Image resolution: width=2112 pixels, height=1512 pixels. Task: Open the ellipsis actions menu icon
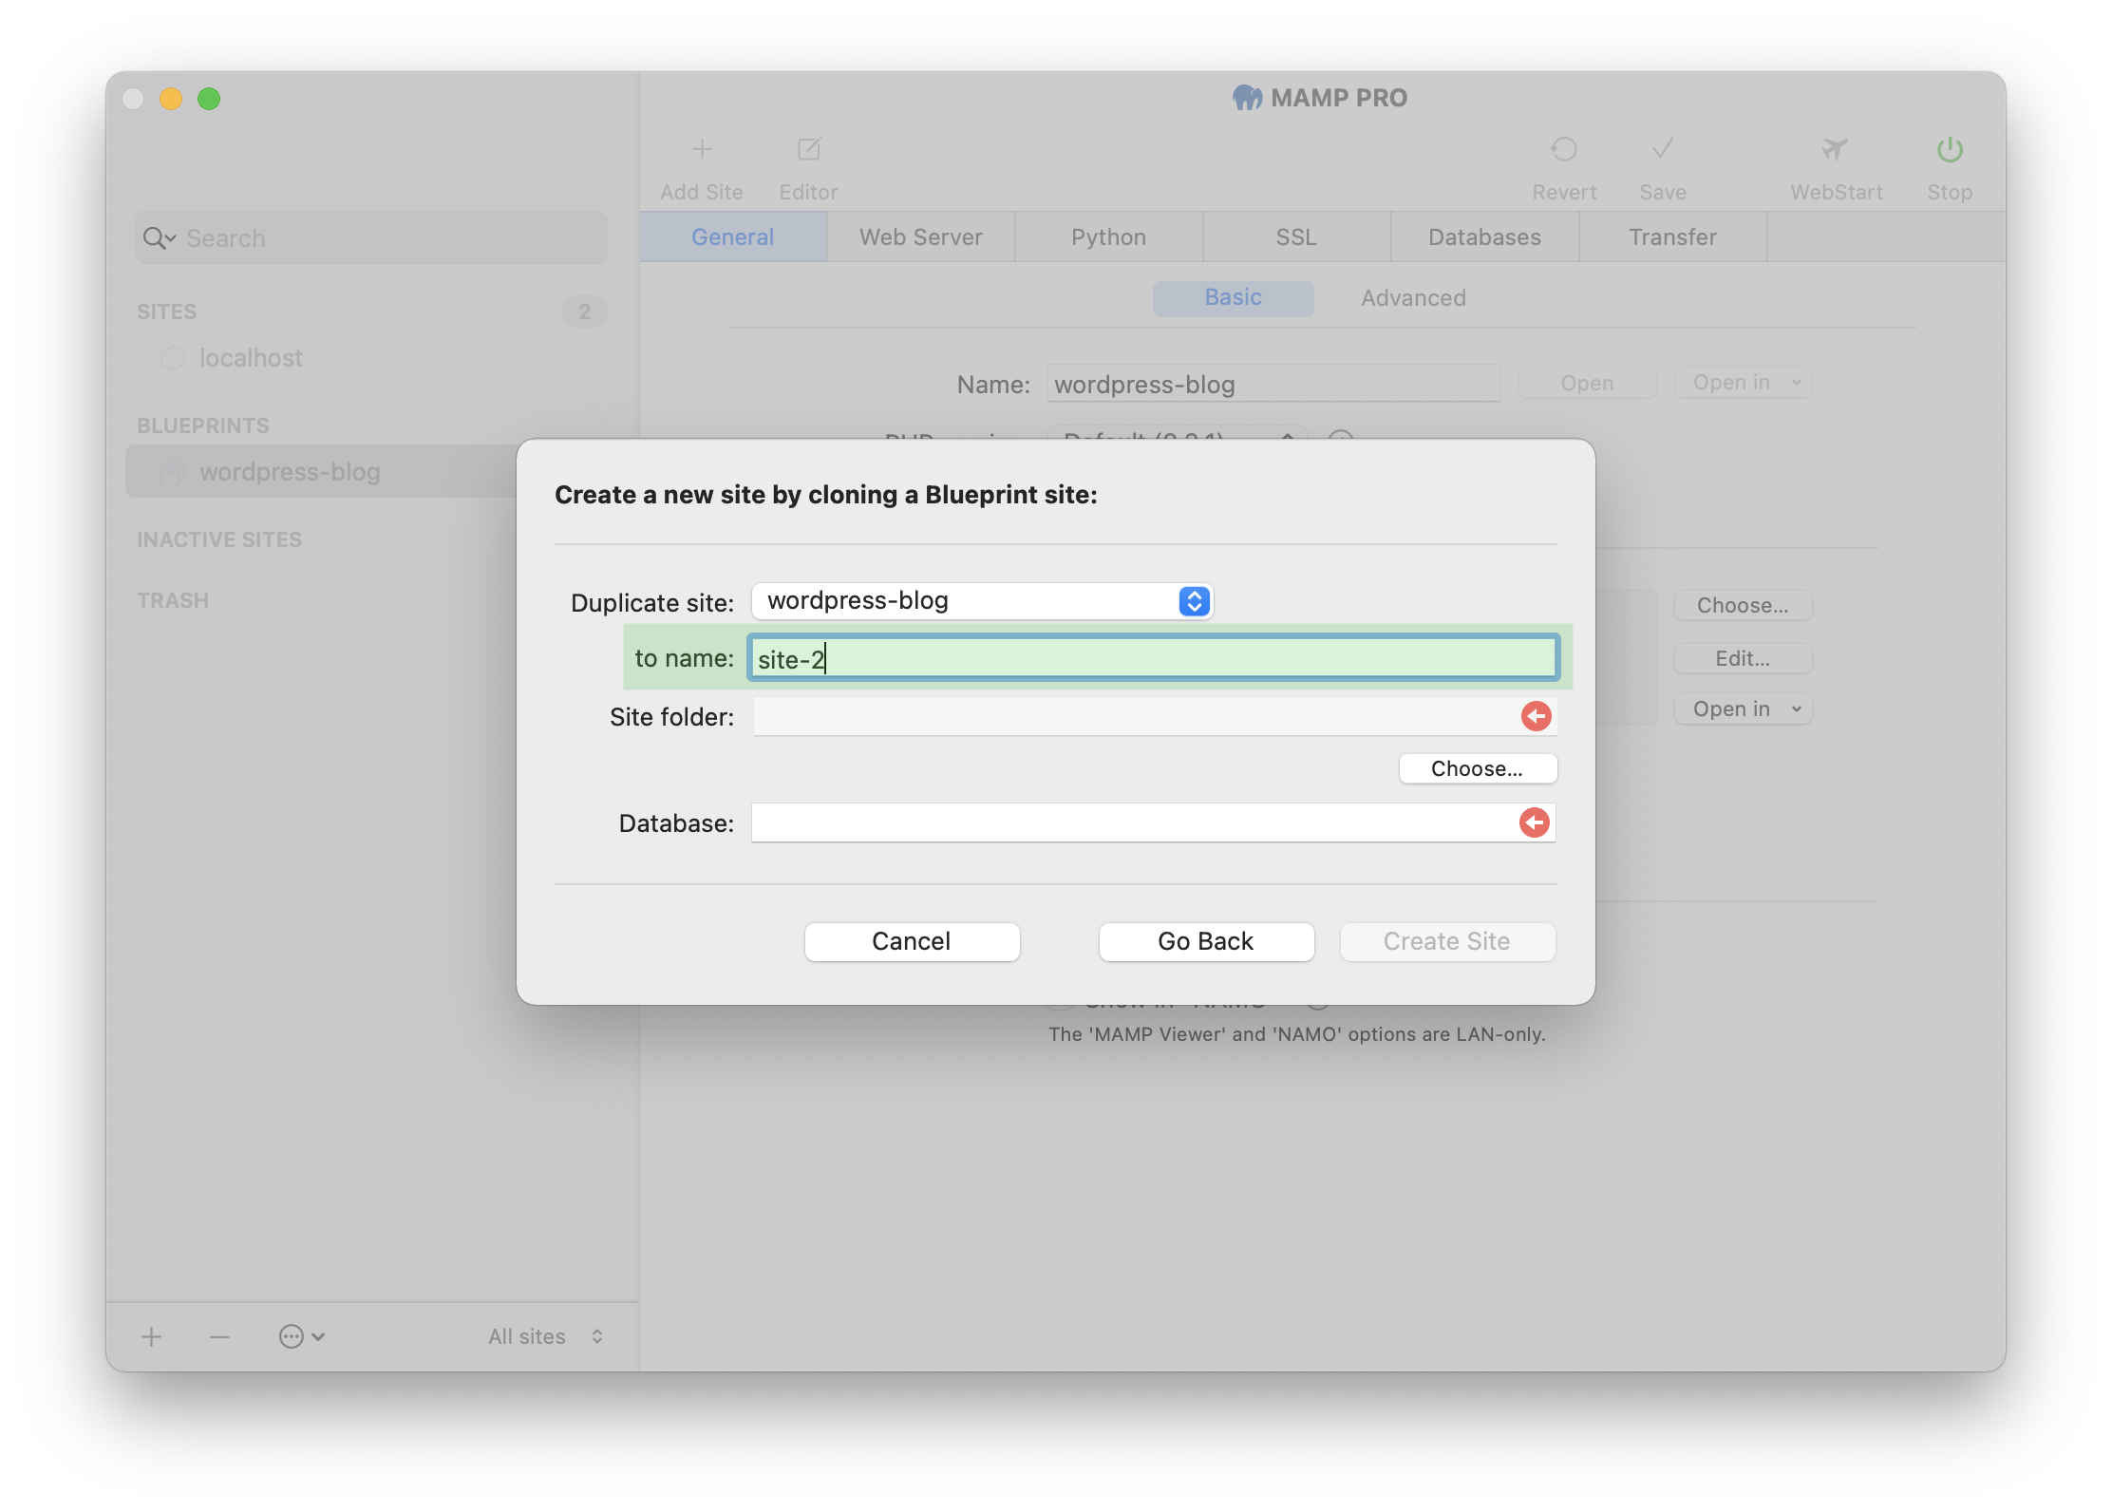302,1336
